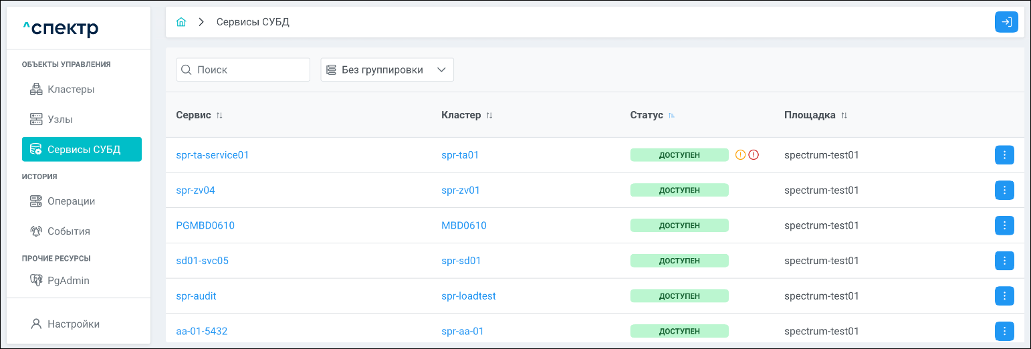The width and height of the screenshot is (1031, 349).
Task: Sort table by Площадка column
Action: [844, 116]
